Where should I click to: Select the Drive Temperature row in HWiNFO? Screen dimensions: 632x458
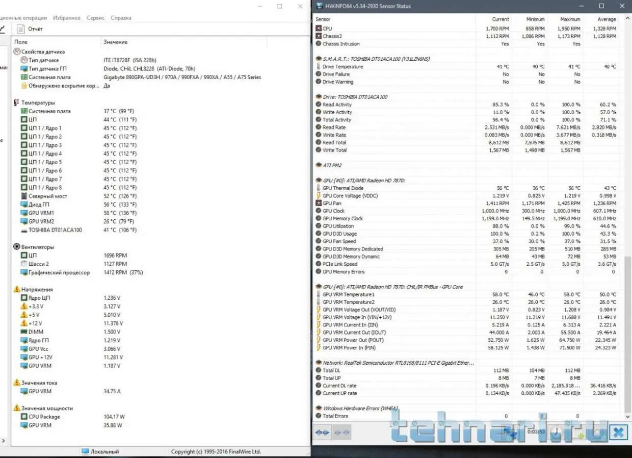pos(467,66)
